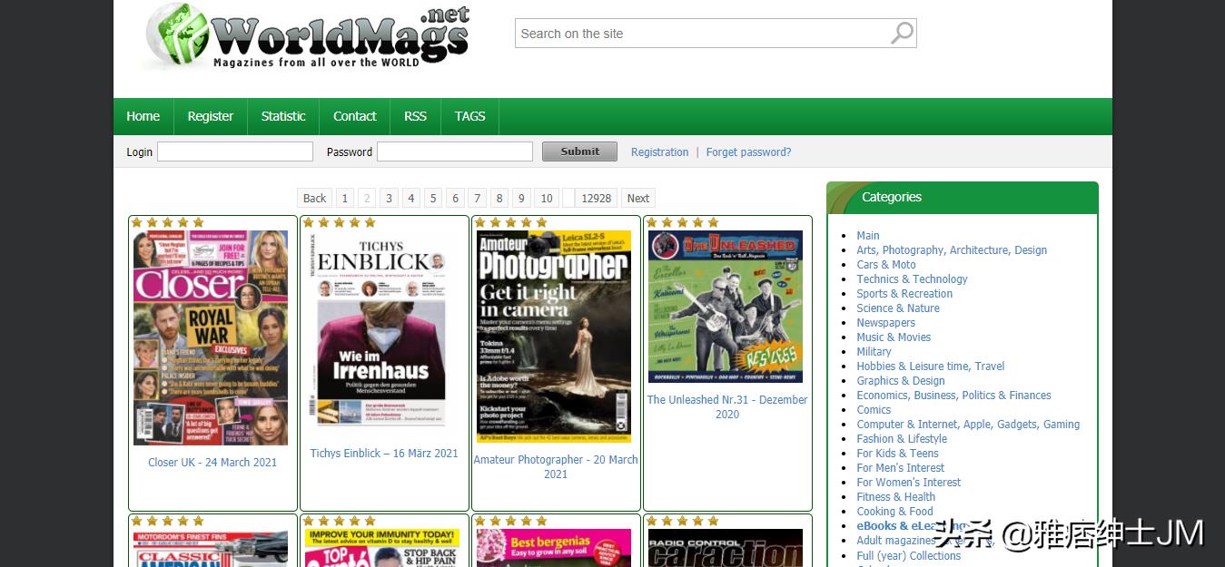Open the Register menu item
The height and width of the screenshot is (567, 1225).
(211, 116)
